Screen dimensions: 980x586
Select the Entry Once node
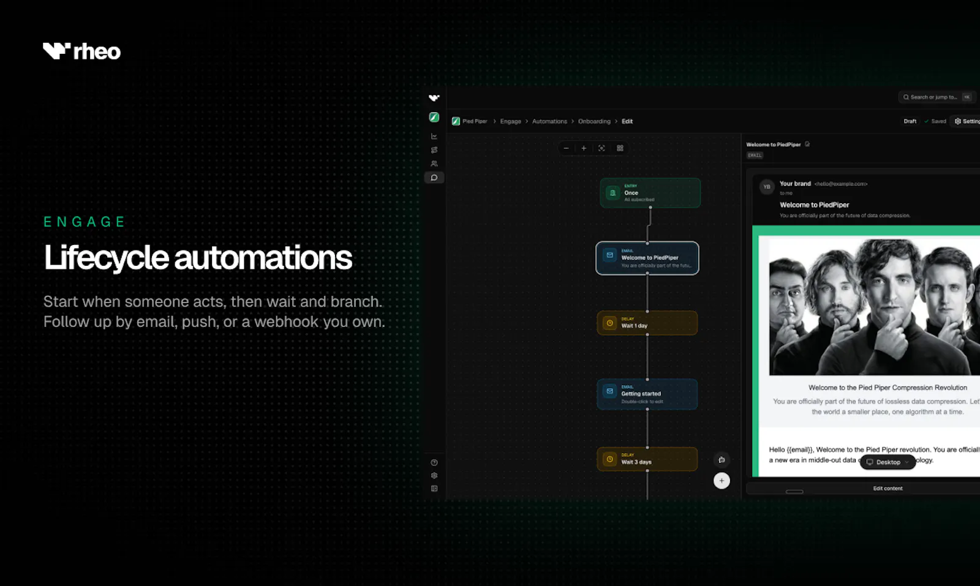pos(650,193)
